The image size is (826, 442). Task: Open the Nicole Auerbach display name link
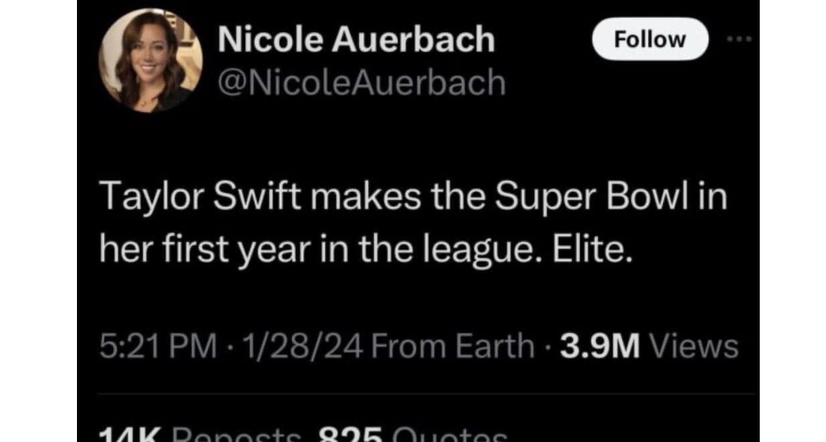click(x=357, y=41)
